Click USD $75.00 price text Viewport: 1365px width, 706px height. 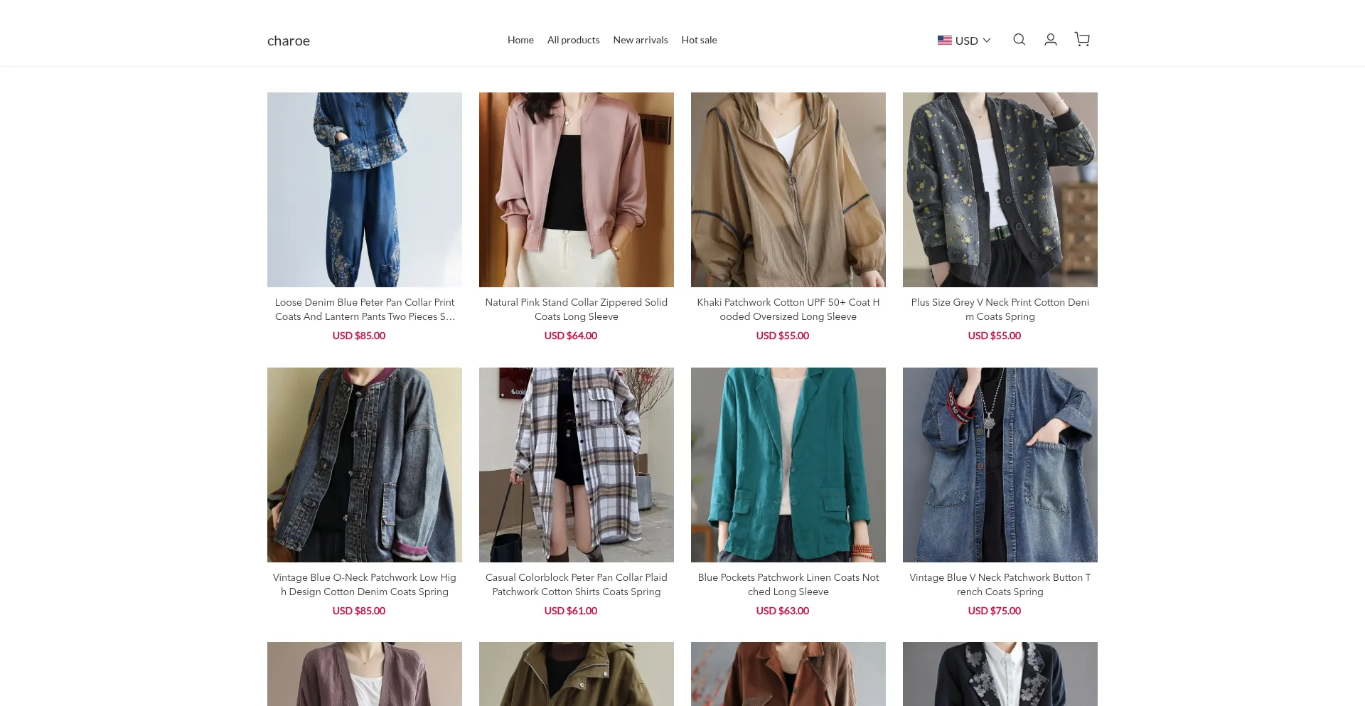pos(995,611)
